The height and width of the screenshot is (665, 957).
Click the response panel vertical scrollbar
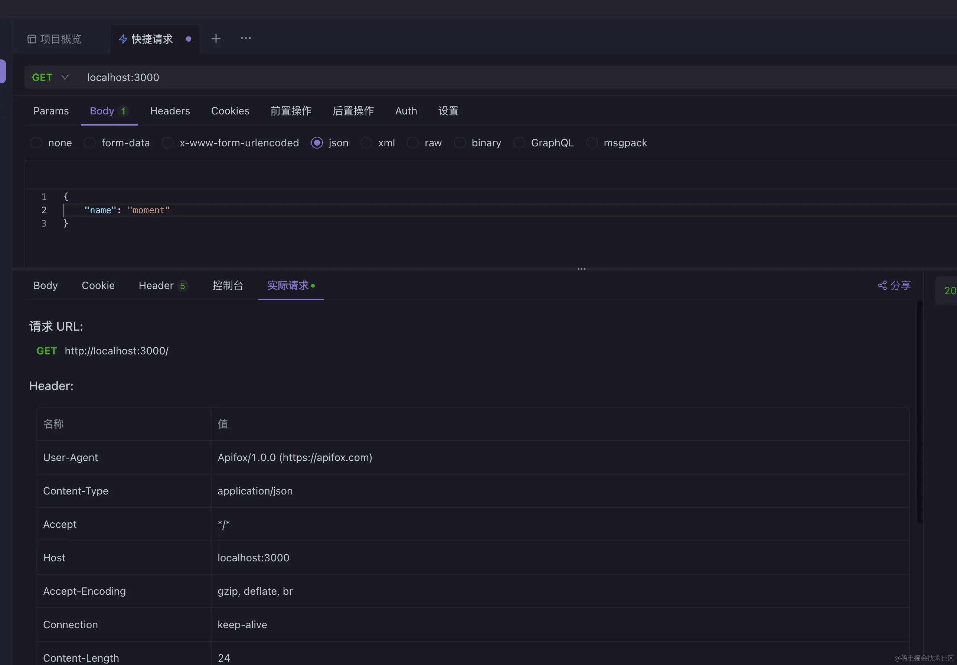point(920,412)
